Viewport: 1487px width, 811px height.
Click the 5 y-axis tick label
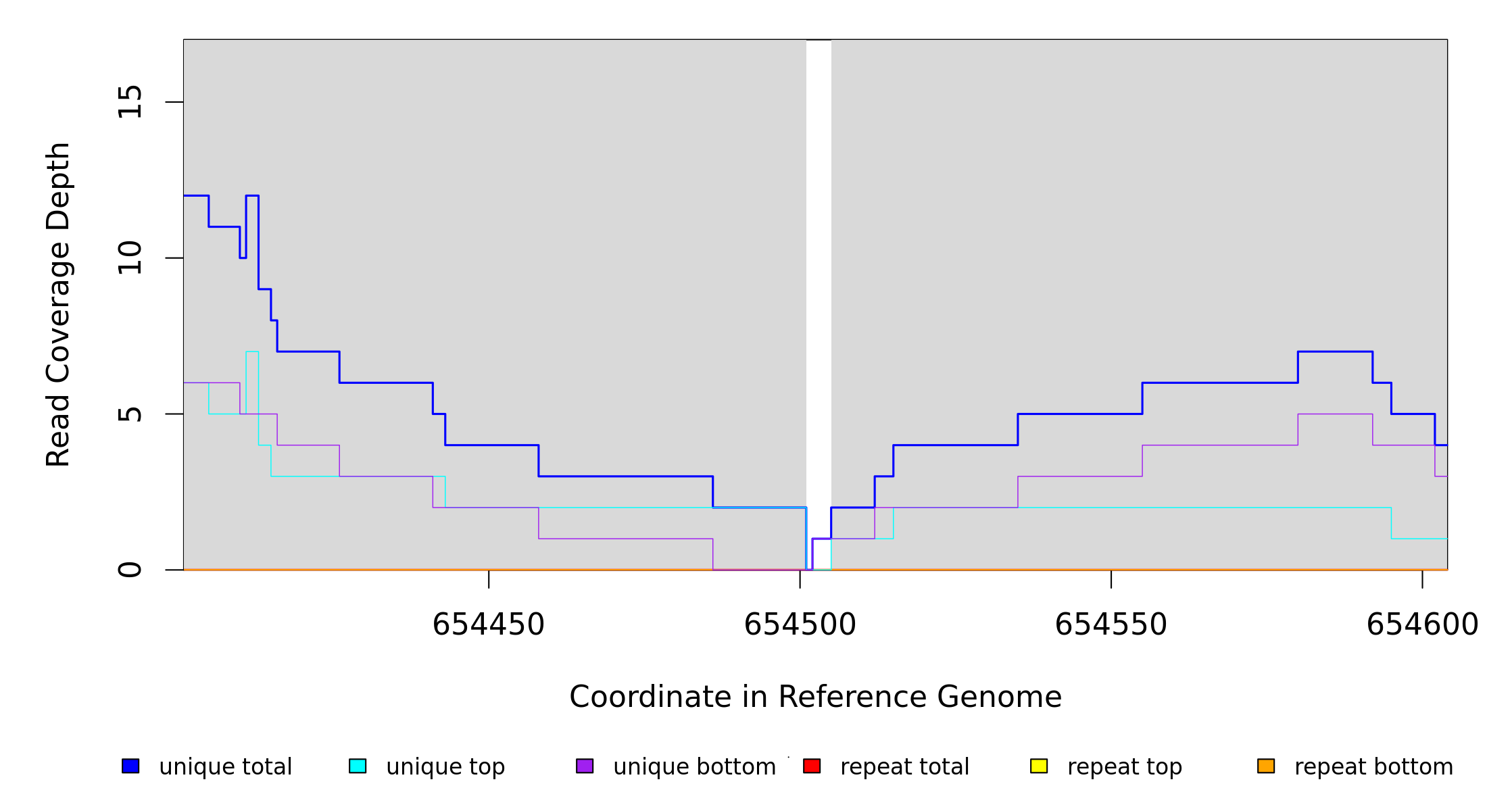click(130, 414)
